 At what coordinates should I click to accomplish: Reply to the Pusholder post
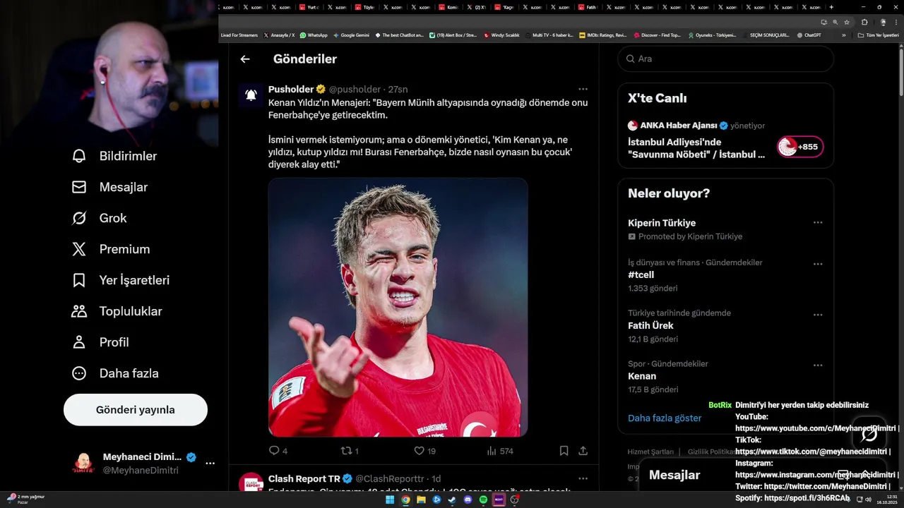278,451
